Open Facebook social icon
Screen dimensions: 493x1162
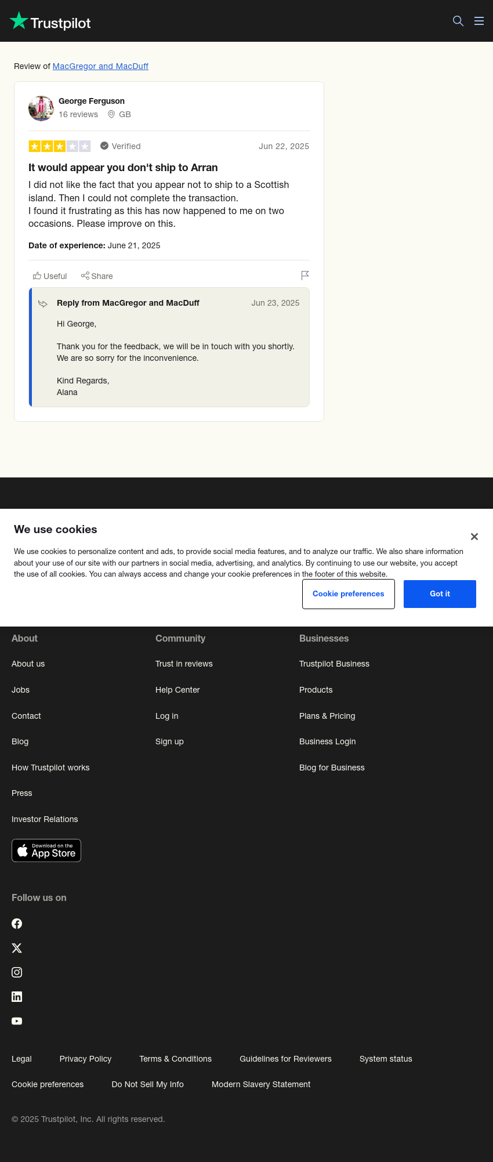coord(17,924)
